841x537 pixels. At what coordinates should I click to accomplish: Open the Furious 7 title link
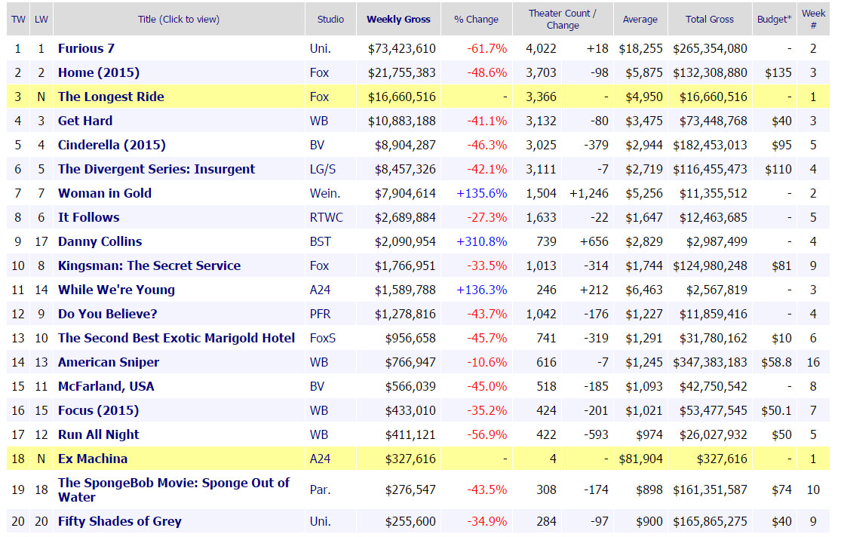coord(86,48)
